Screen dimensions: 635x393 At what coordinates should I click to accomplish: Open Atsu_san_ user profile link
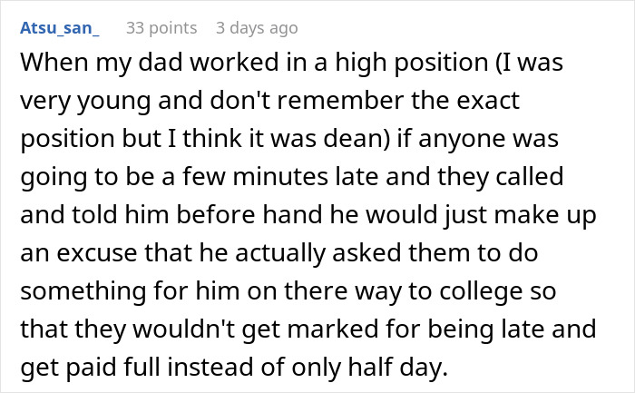click(58, 28)
